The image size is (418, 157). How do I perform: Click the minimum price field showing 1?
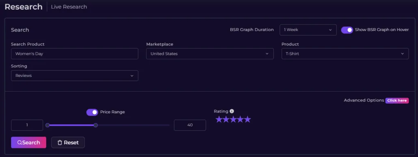click(x=27, y=125)
